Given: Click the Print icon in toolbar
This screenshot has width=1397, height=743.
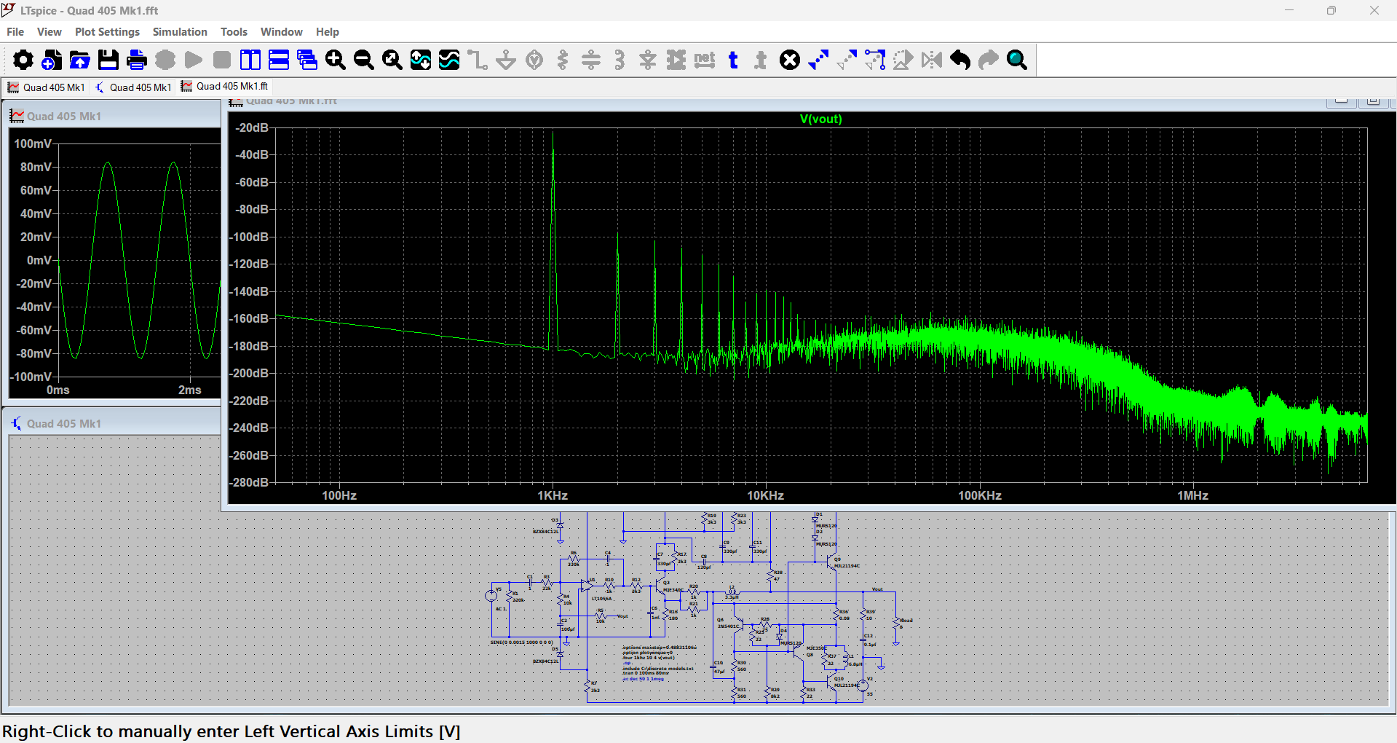Looking at the screenshot, I should click(137, 60).
